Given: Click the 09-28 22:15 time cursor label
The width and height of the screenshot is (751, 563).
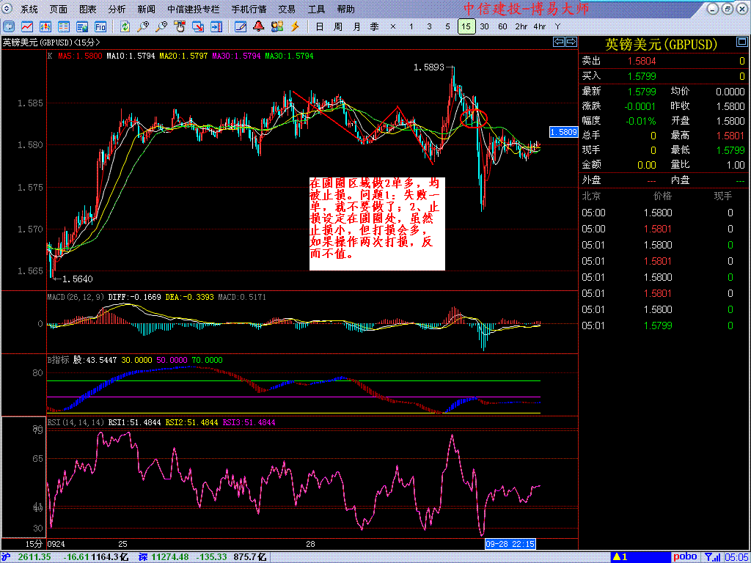Looking at the screenshot, I should pyautogui.click(x=510, y=545).
